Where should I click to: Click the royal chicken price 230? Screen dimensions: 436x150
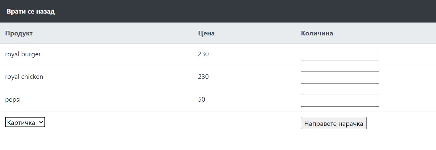[x=203, y=77]
